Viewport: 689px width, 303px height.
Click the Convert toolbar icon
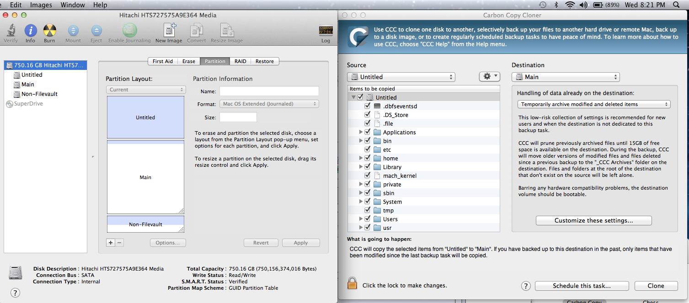[x=196, y=30]
